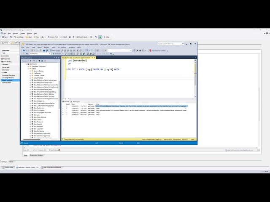Click the disconnect icon in Object Explorer toolbar

(x=34, y=61)
